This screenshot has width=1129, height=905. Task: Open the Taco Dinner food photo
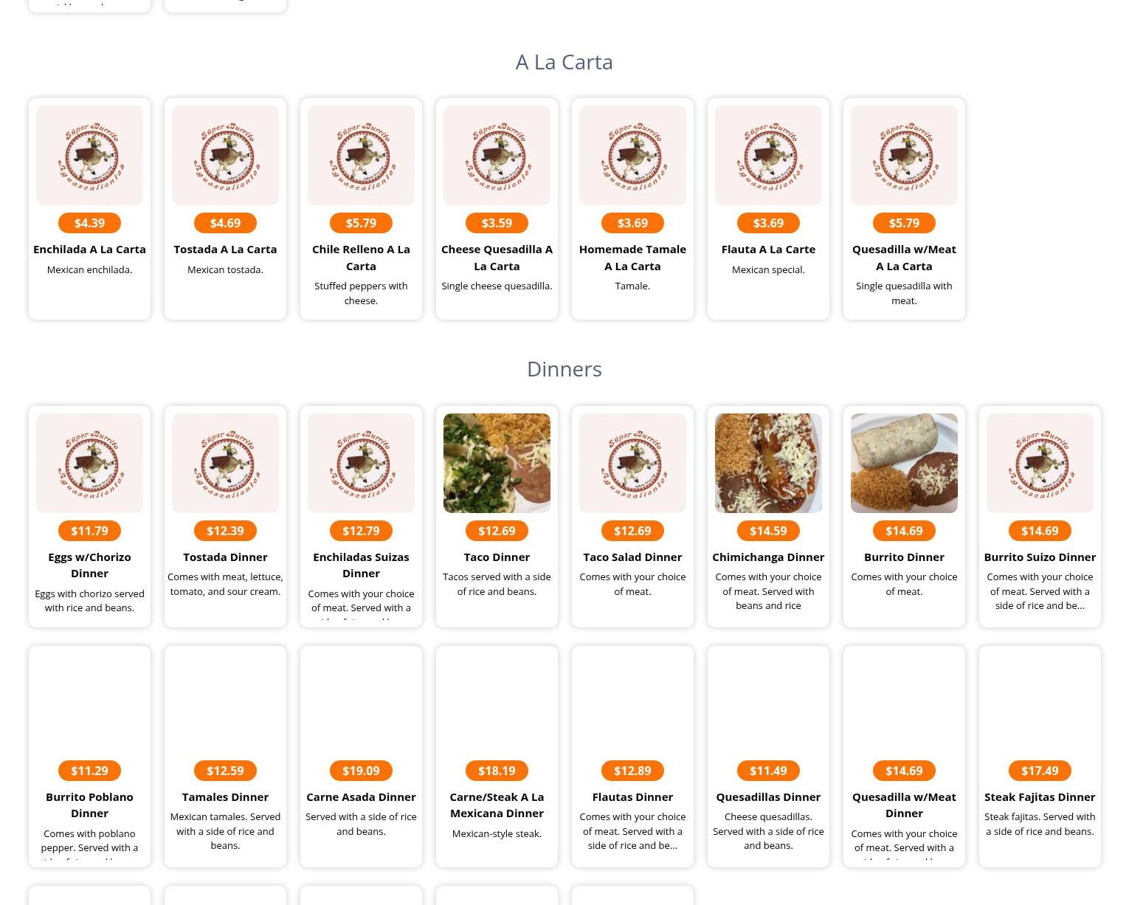[x=497, y=463]
